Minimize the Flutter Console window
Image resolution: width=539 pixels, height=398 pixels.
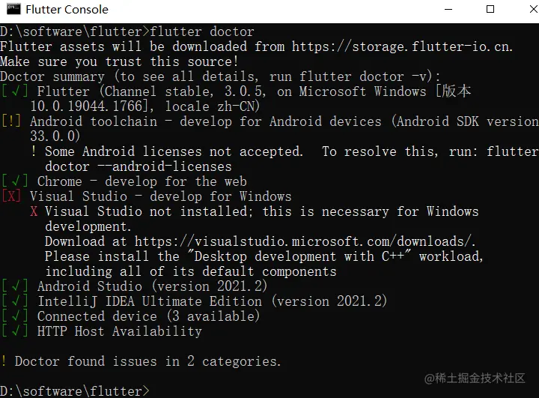(x=448, y=9)
